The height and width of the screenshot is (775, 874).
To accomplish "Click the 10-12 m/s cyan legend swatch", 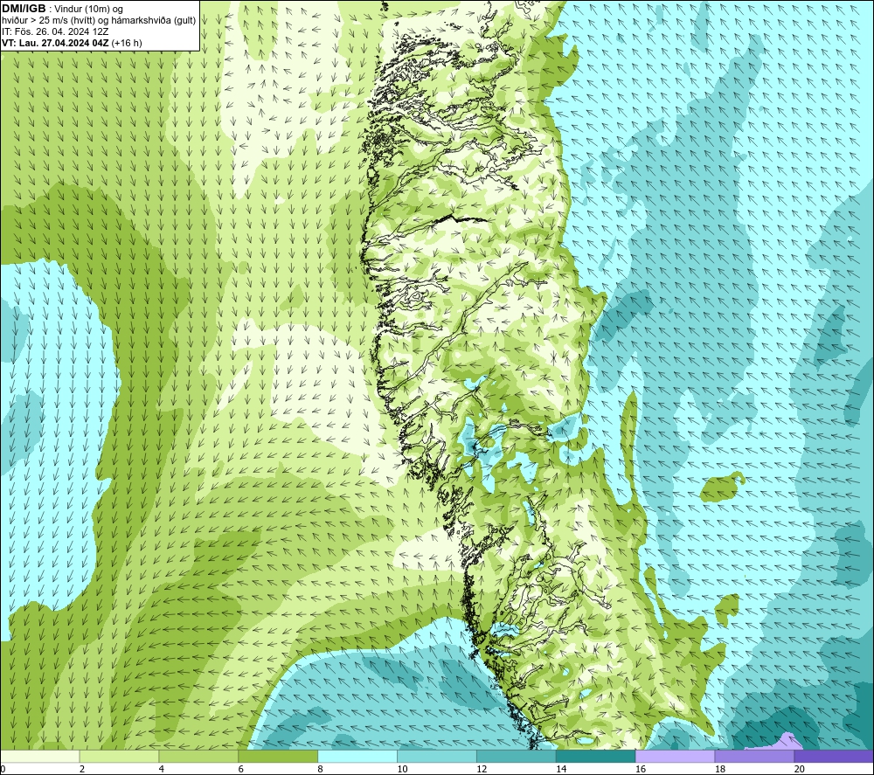I will tap(437, 756).
